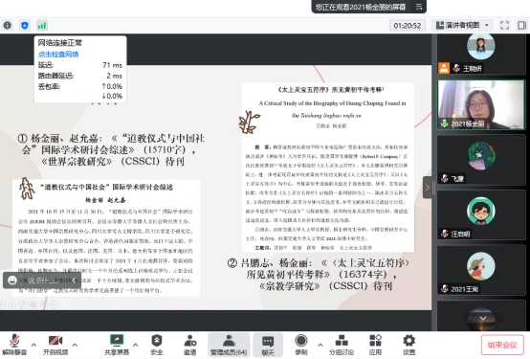Open the 邀请 invite icon
Screen dimensions: 530x359
190,346
